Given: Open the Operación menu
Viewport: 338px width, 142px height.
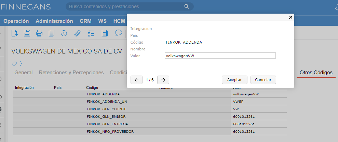Looking at the screenshot, I should tap(16, 21).
